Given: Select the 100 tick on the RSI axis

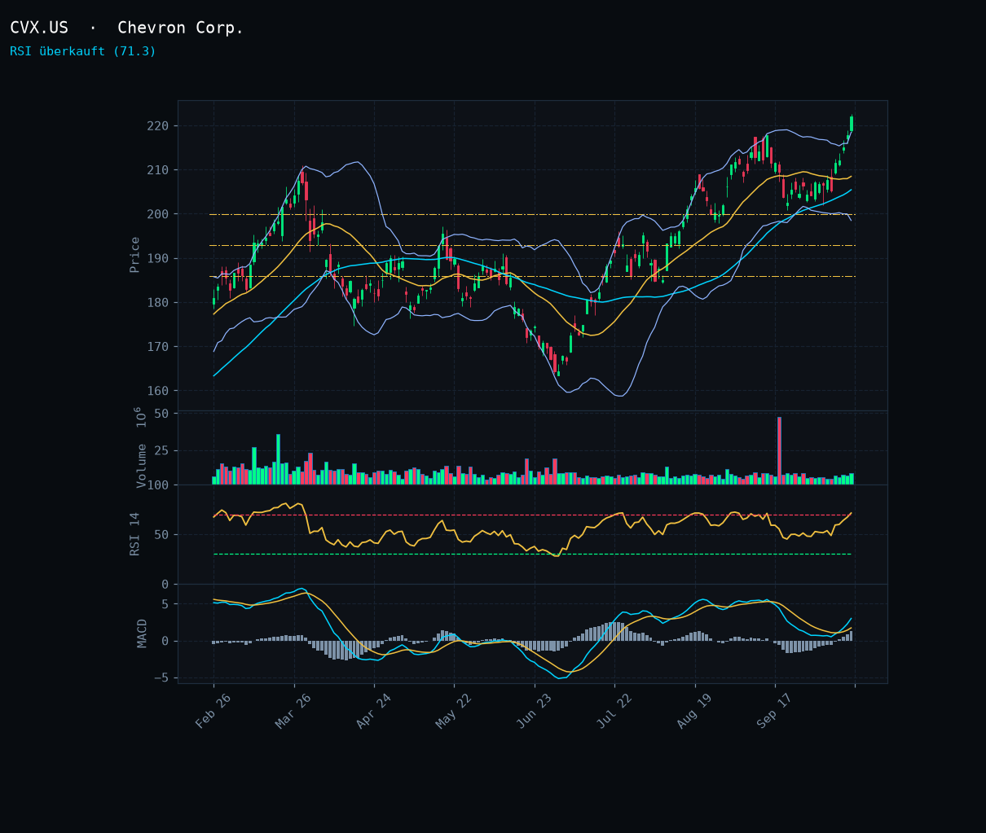Looking at the screenshot, I should [158, 485].
